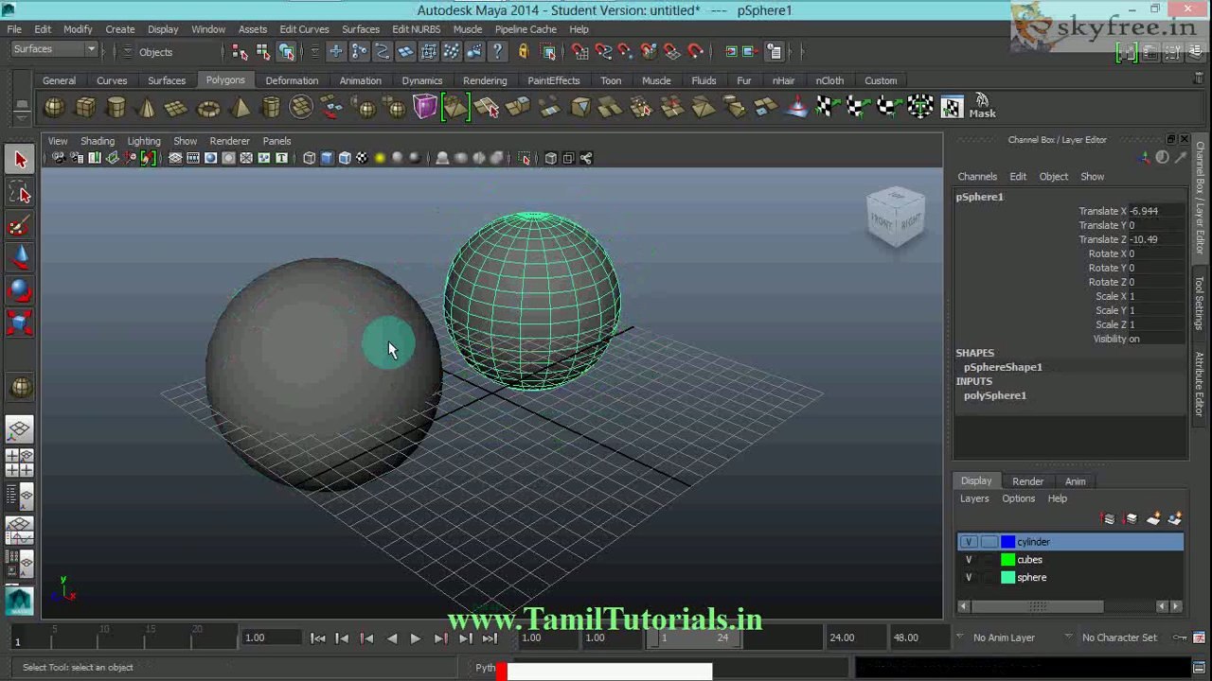1212x681 pixels.
Task: Move selected layer up icon
Action: click(1109, 518)
